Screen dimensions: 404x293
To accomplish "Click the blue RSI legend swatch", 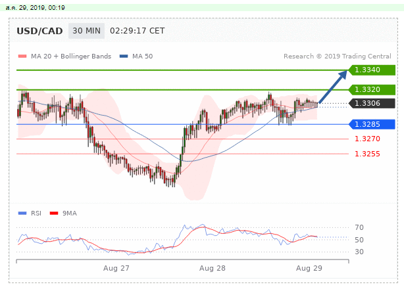I will (22, 214).
